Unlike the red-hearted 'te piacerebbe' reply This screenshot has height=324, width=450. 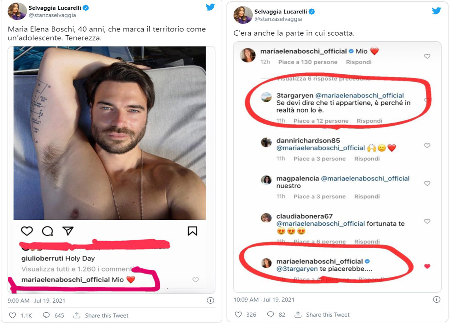coord(427,267)
